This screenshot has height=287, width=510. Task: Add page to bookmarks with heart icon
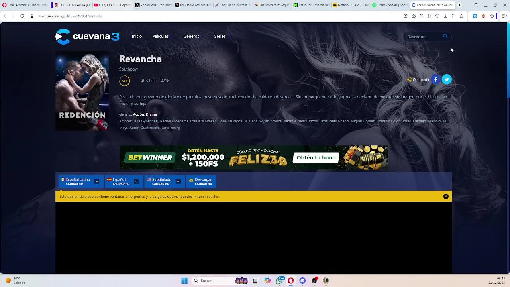click(437, 16)
